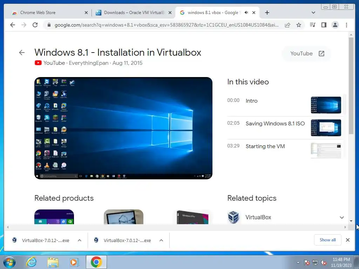Viewport: 359px width, 269px height.
Task: Click back arrow beside video title
Action: coord(22,53)
